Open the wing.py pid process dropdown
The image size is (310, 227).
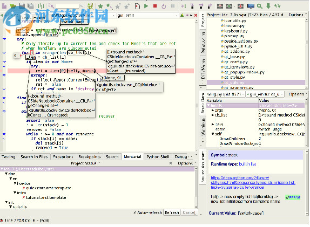[226, 94]
